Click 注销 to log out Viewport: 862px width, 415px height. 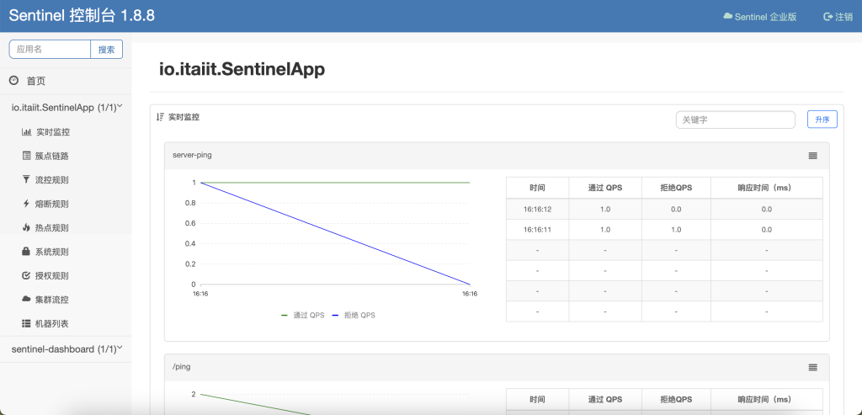(x=838, y=17)
